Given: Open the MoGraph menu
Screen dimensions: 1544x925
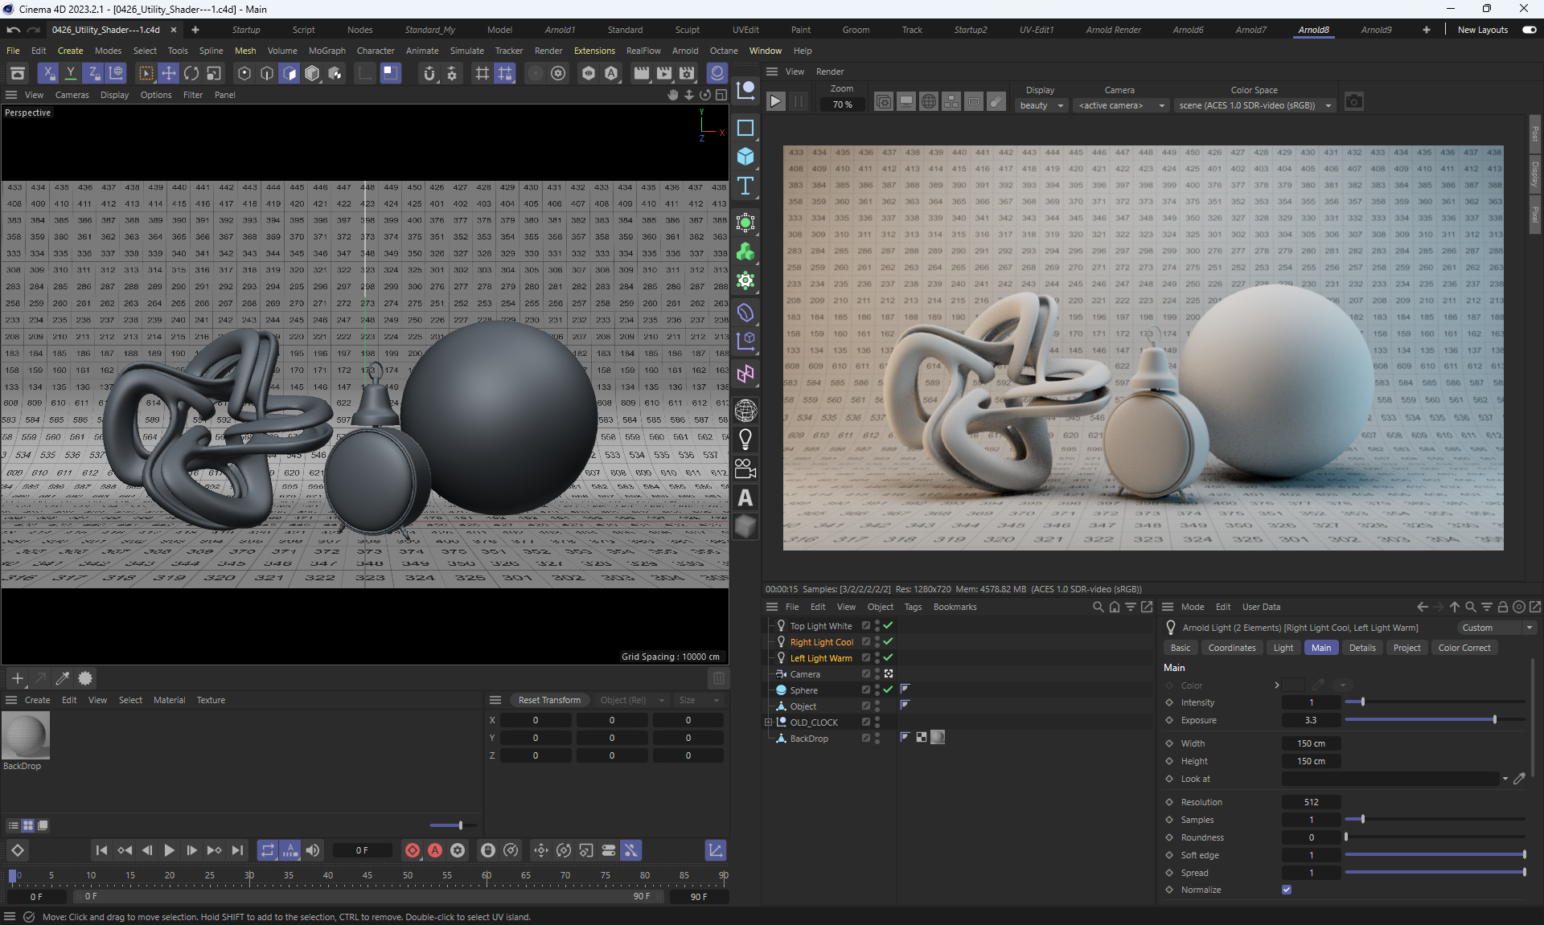Looking at the screenshot, I should tap(326, 51).
